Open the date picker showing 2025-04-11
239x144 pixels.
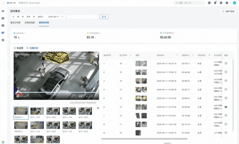(x=56, y=17)
